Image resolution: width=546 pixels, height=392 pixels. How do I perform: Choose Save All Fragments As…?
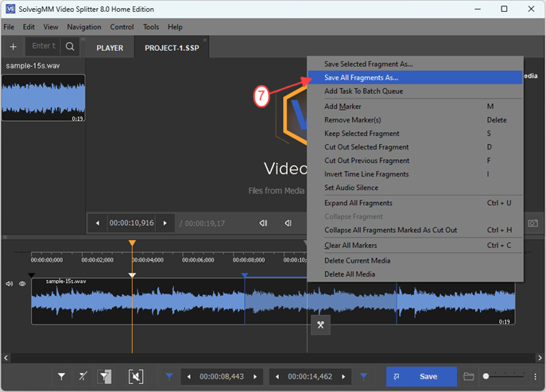(415, 78)
